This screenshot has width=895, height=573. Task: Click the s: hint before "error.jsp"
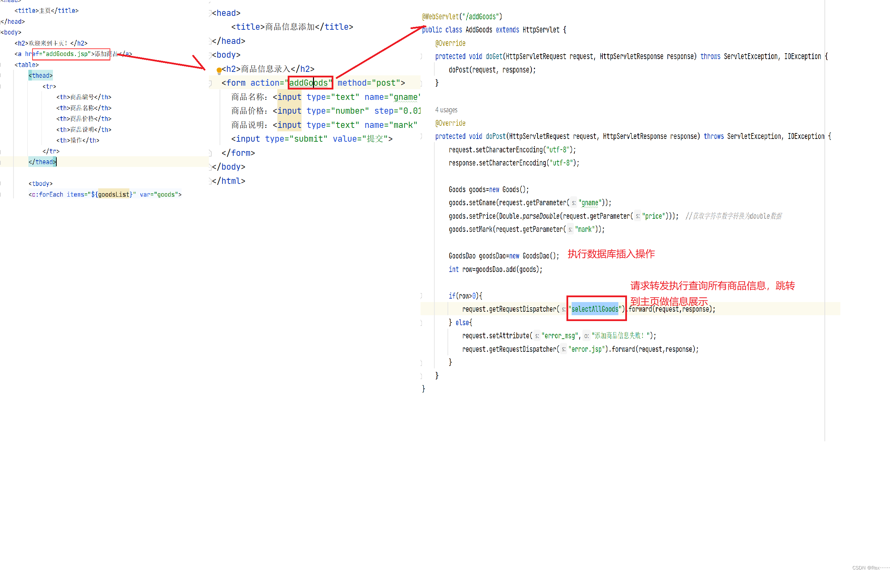pos(564,349)
